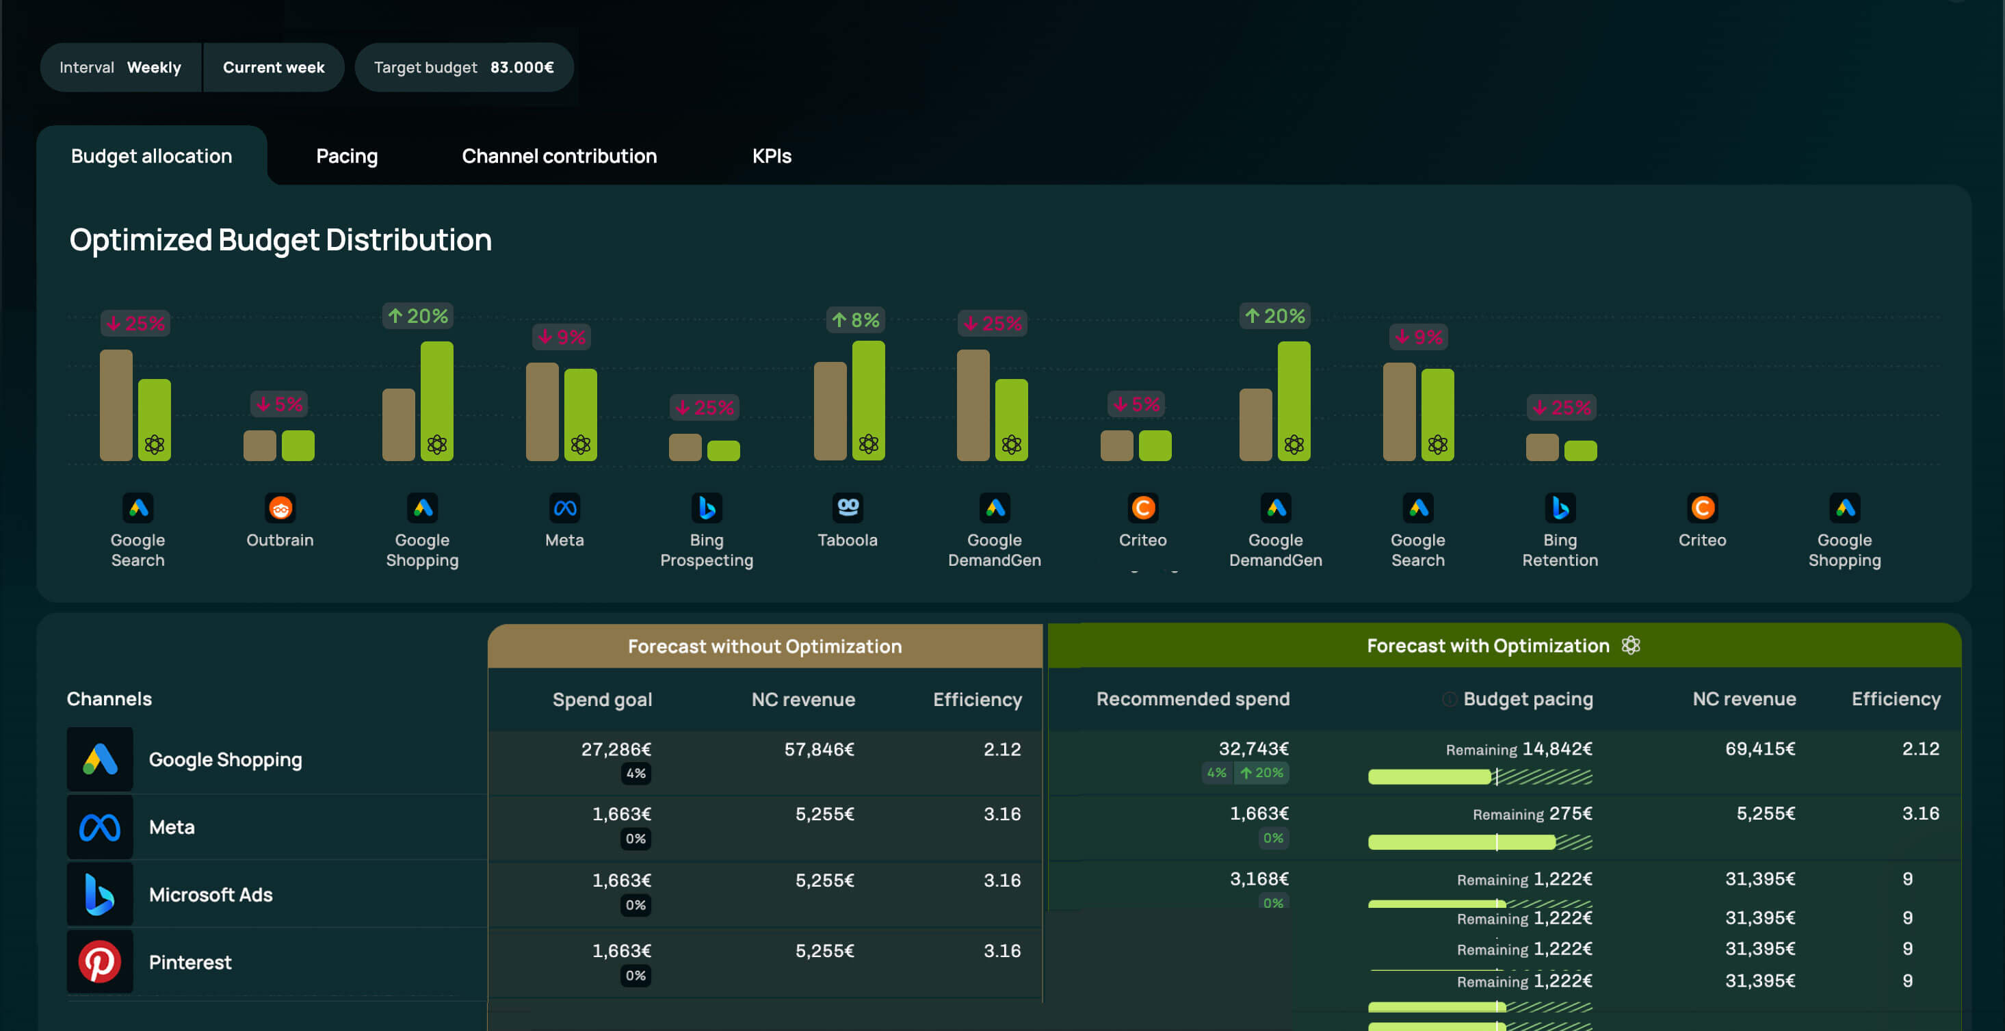Select the Microsoft Ads row name
Screen dimensions: 2005x1031
[x=211, y=894]
